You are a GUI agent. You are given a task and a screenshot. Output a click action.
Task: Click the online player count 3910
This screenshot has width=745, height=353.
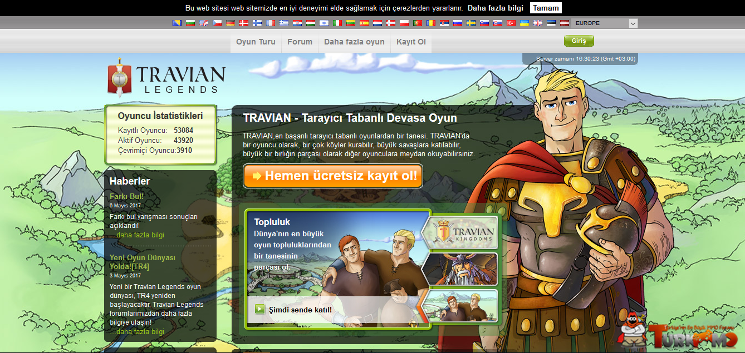click(x=184, y=151)
